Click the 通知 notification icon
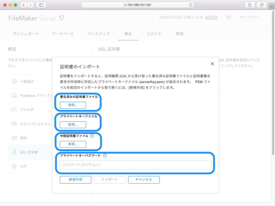 (x=14, y=138)
